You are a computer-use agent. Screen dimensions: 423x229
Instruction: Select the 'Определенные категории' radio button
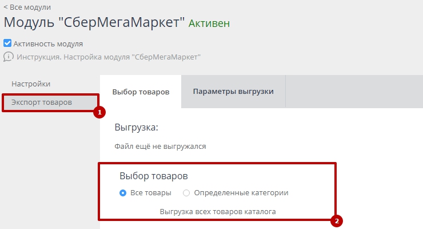click(186, 193)
